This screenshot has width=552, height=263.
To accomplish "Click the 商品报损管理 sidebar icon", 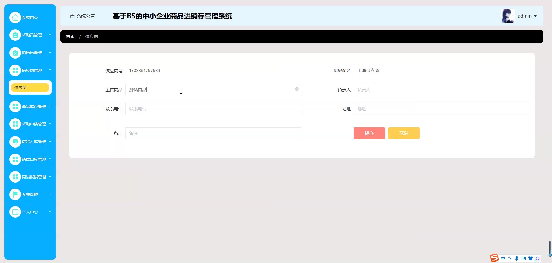I will (15, 177).
